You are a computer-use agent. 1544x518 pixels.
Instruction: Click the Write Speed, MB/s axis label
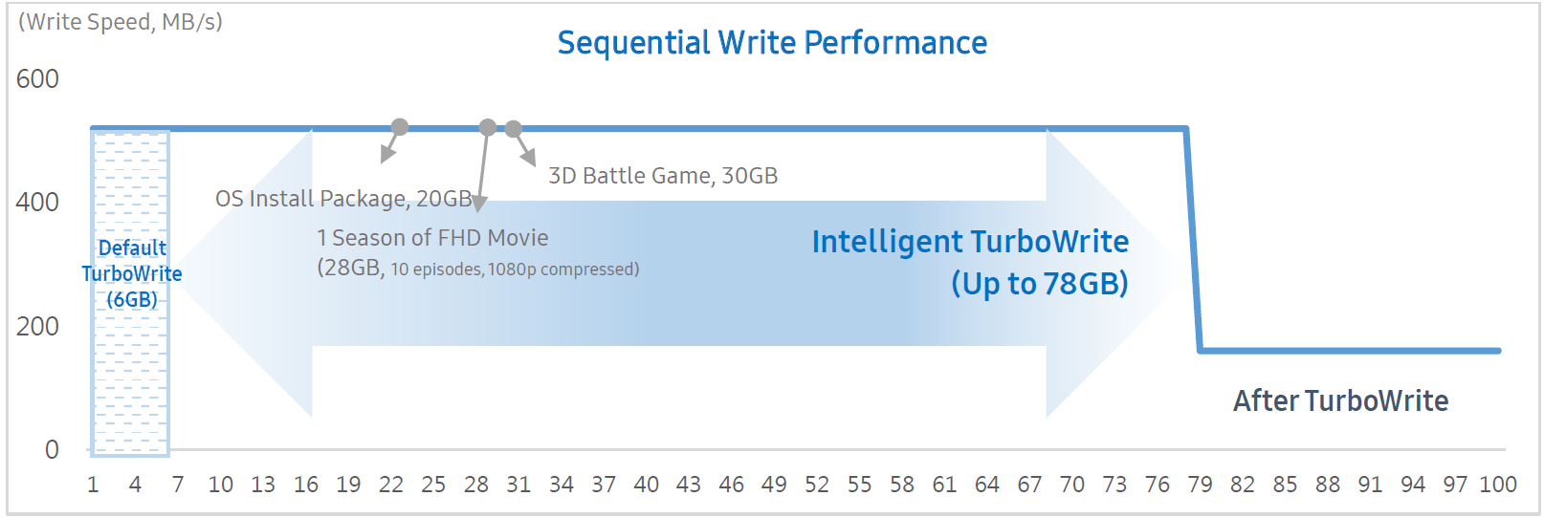click(121, 22)
